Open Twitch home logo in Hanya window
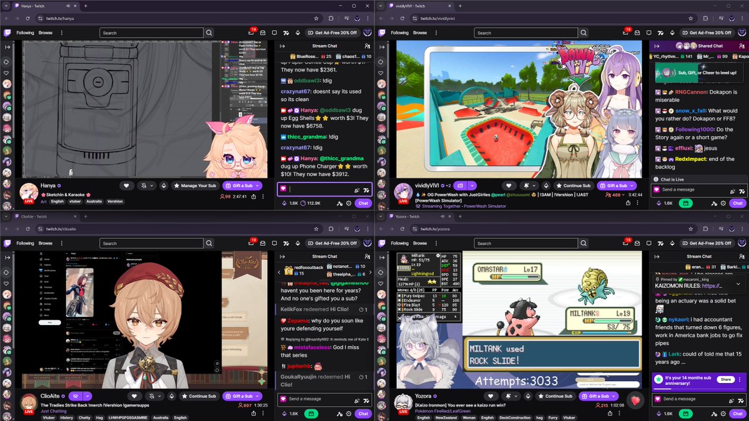749x421 pixels. pyautogui.click(x=6, y=32)
